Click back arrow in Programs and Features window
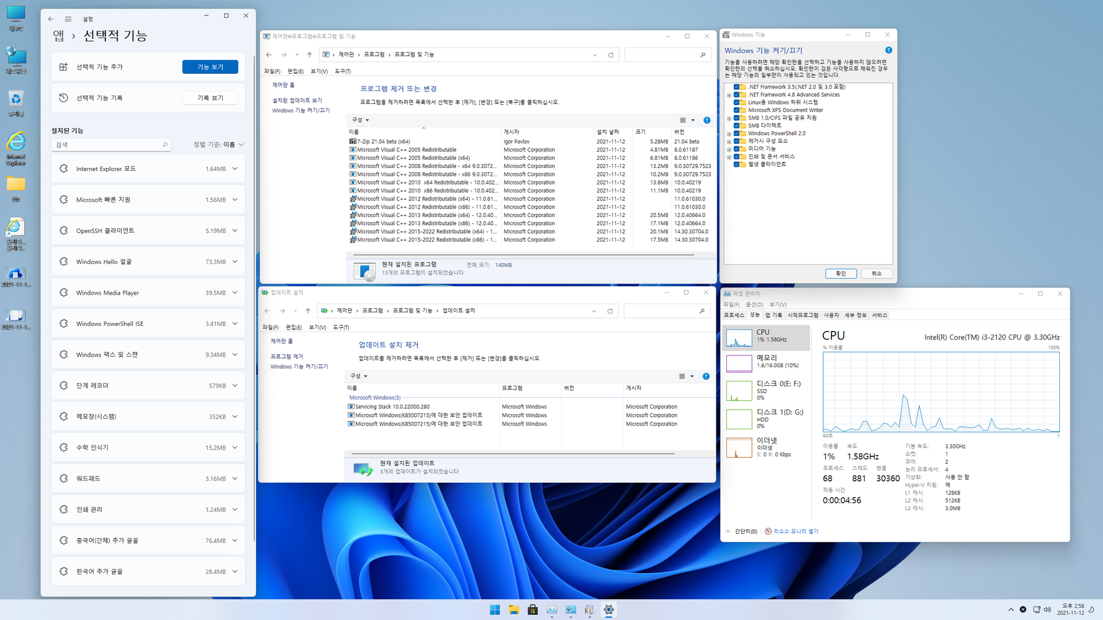Screen dimensions: 1103x620 [x=269, y=55]
